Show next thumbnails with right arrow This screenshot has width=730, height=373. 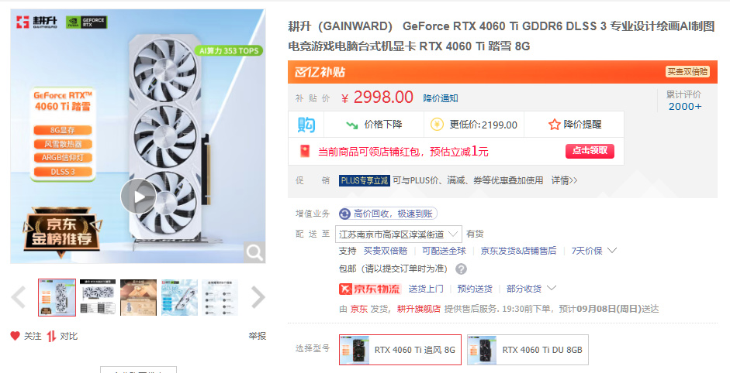[x=258, y=297]
